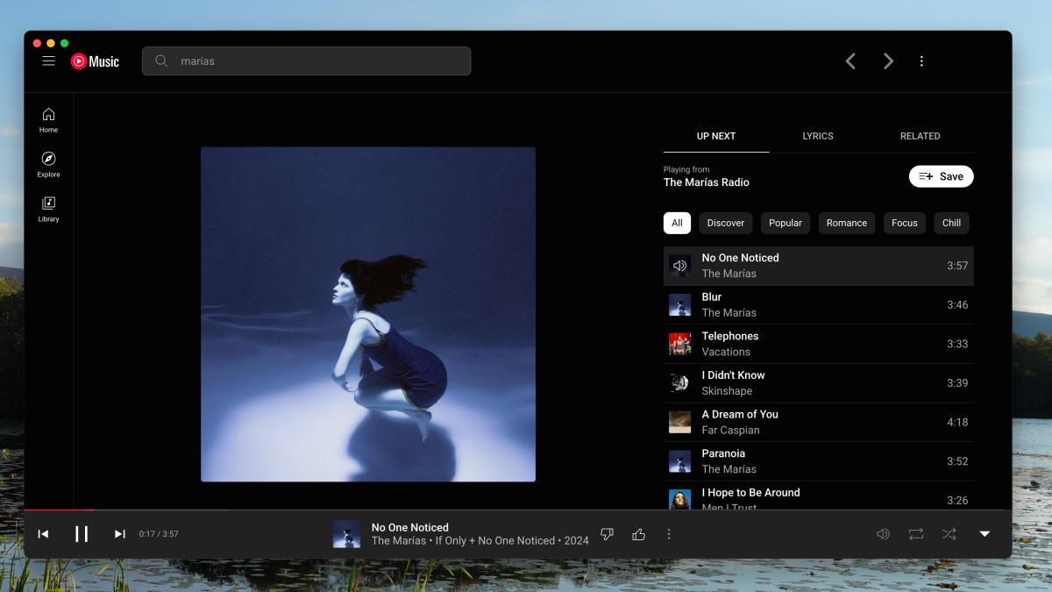Open the Explore section
Viewport: 1052px width, 592px height.
[x=48, y=164]
